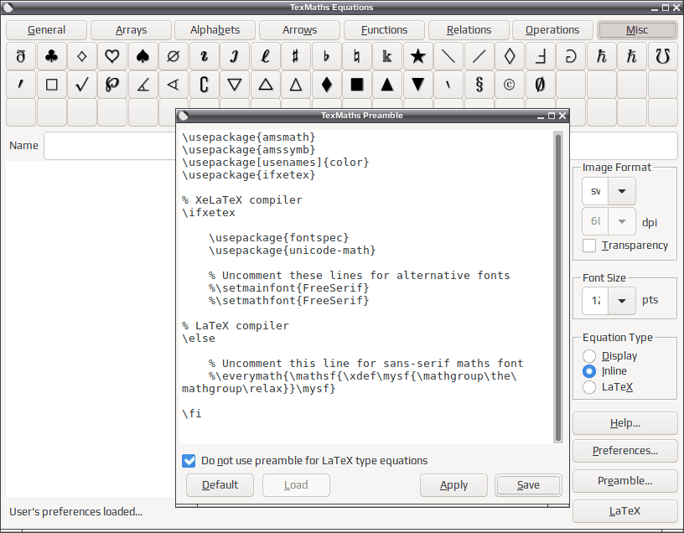Select the Display equation type
The image size is (684, 533).
coord(589,356)
